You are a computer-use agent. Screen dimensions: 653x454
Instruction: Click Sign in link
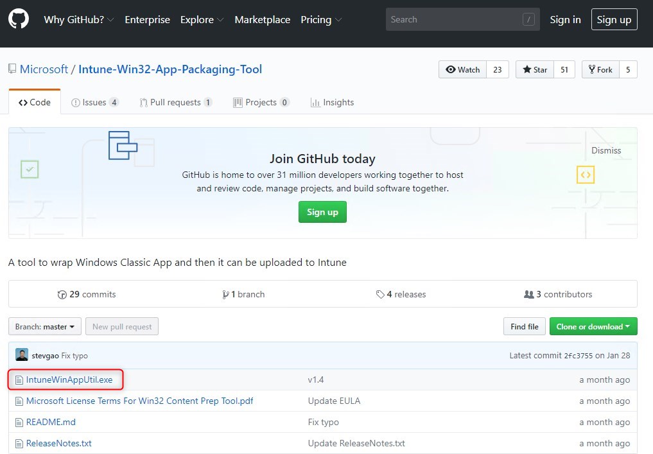click(565, 19)
